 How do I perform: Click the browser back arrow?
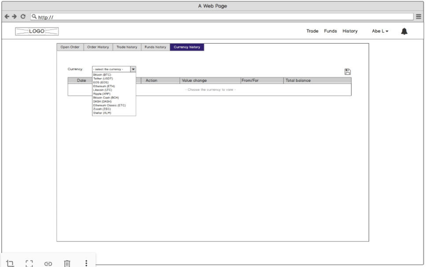point(7,17)
